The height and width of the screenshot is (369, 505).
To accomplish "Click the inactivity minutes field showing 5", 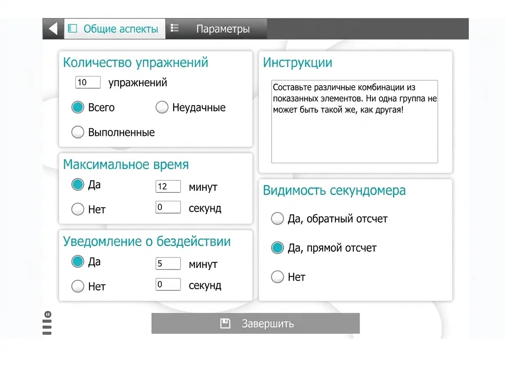I will click(168, 264).
